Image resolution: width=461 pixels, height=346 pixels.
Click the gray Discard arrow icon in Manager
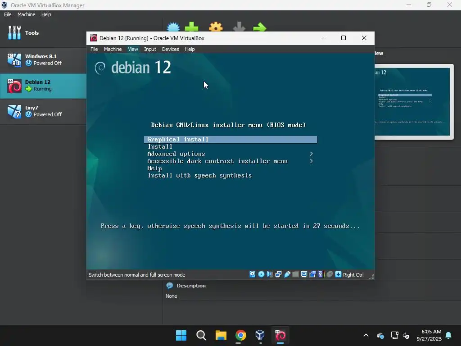click(239, 27)
